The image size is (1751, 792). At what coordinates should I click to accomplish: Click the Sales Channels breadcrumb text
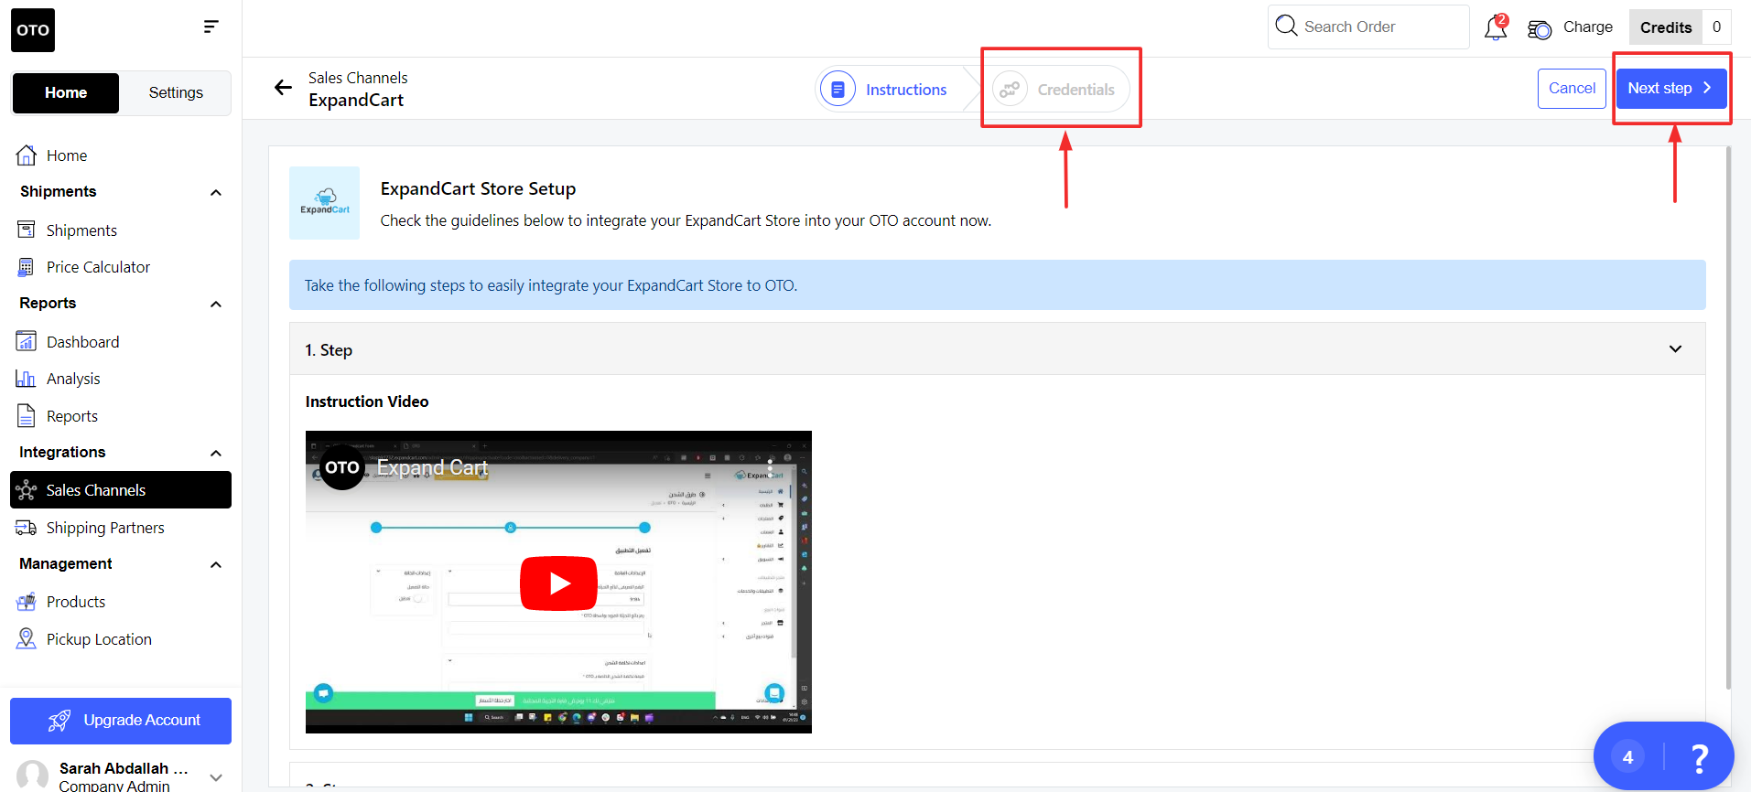(358, 78)
